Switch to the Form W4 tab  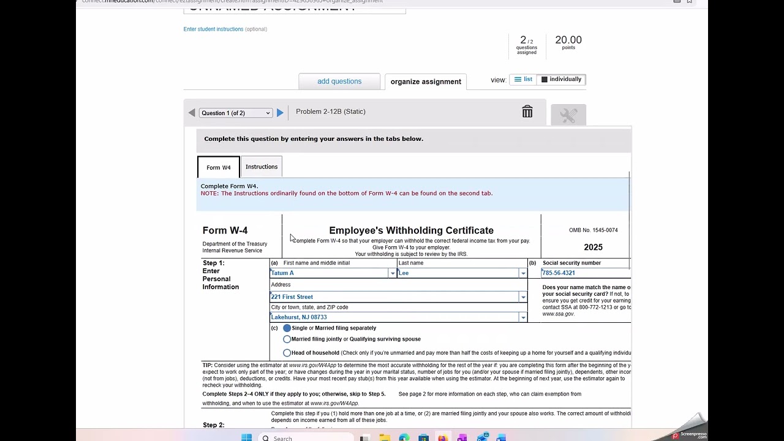219,167
